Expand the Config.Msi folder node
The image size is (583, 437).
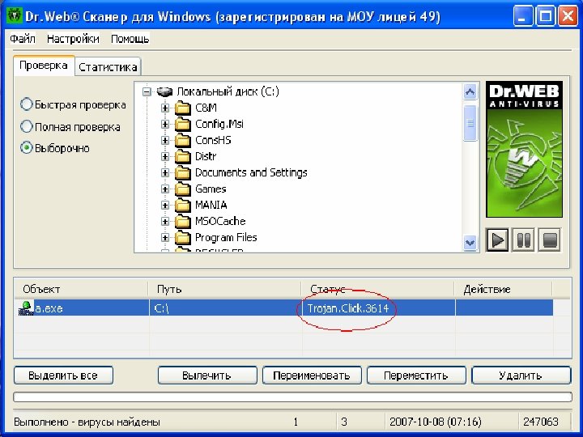click(x=165, y=124)
